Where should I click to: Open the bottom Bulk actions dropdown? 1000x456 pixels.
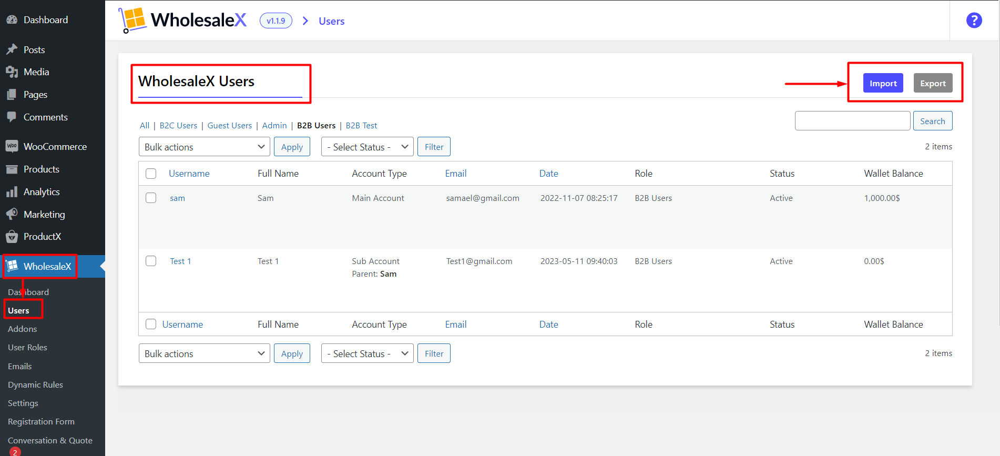pyautogui.click(x=205, y=353)
